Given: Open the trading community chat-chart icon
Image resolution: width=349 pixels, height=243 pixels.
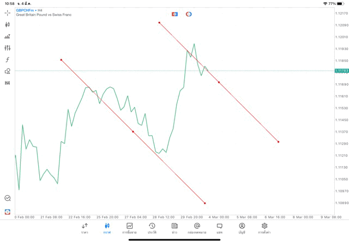Looking at the screenshot, I should 8,198.
